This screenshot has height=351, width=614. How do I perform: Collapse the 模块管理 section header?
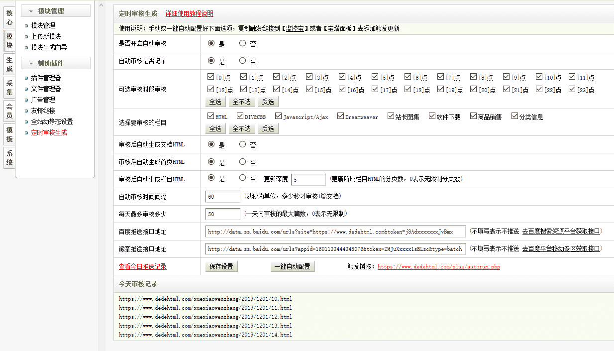(x=55, y=11)
